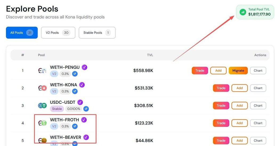The image size is (275, 146).
Task: Open external link icon for WETH-FROTH pool
Action: (75, 126)
